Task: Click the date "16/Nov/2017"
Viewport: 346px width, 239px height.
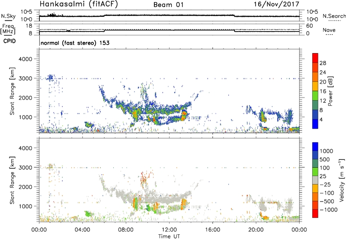Action: [277, 4]
